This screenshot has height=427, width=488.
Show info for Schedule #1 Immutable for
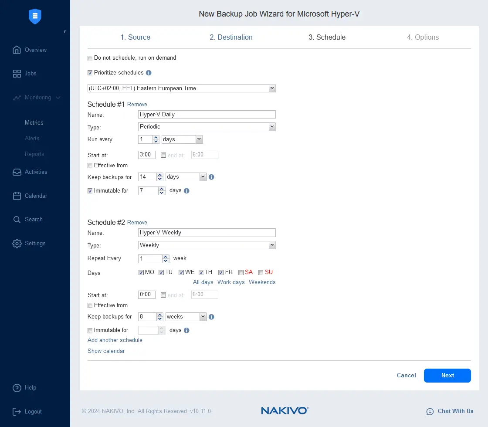pyautogui.click(x=186, y=191)
